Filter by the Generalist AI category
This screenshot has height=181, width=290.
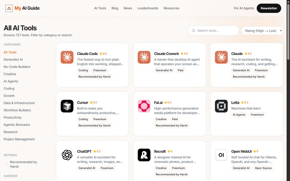(13, 60)
